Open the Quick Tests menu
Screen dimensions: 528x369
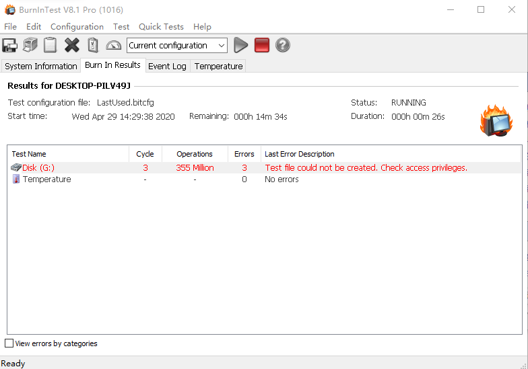pyautogui.click(x=162, y=27)
